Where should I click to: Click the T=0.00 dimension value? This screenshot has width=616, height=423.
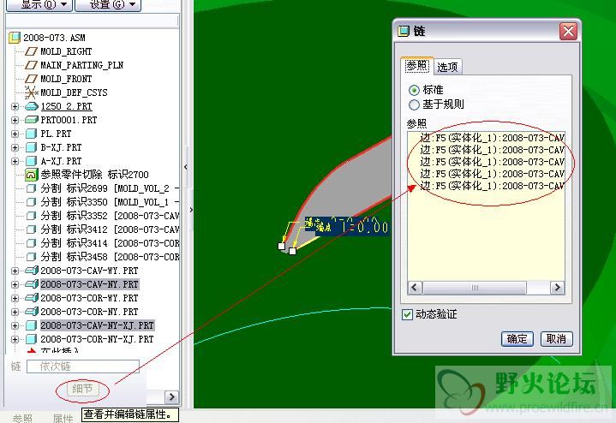coord(365,227)
